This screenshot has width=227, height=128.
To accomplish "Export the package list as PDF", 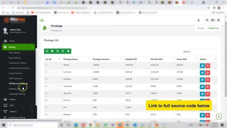I will [63, 51].
